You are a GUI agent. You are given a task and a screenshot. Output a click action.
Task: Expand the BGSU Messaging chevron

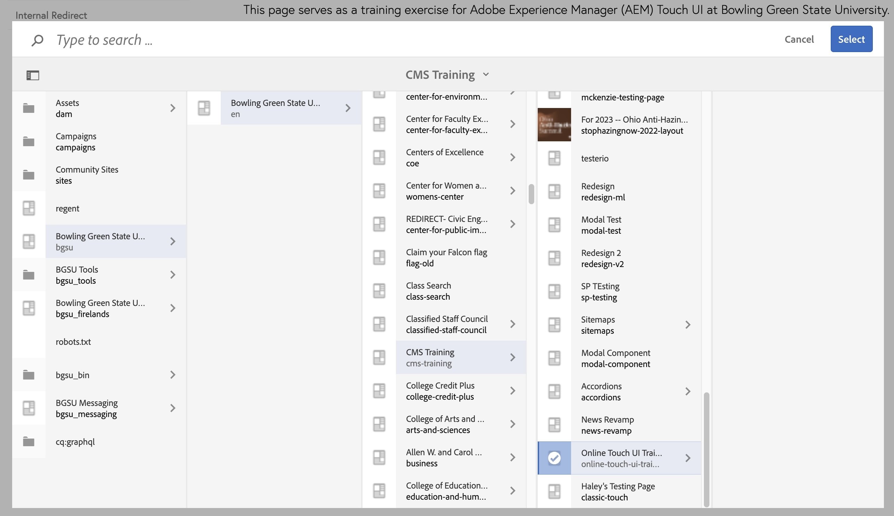point(173,408)
